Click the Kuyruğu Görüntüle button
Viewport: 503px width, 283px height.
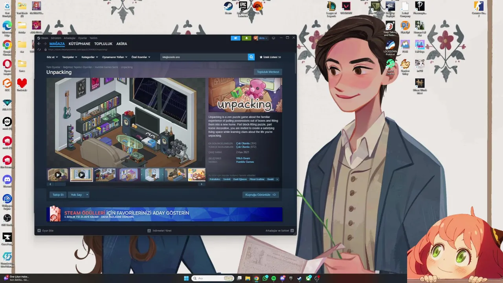point(261,195)
